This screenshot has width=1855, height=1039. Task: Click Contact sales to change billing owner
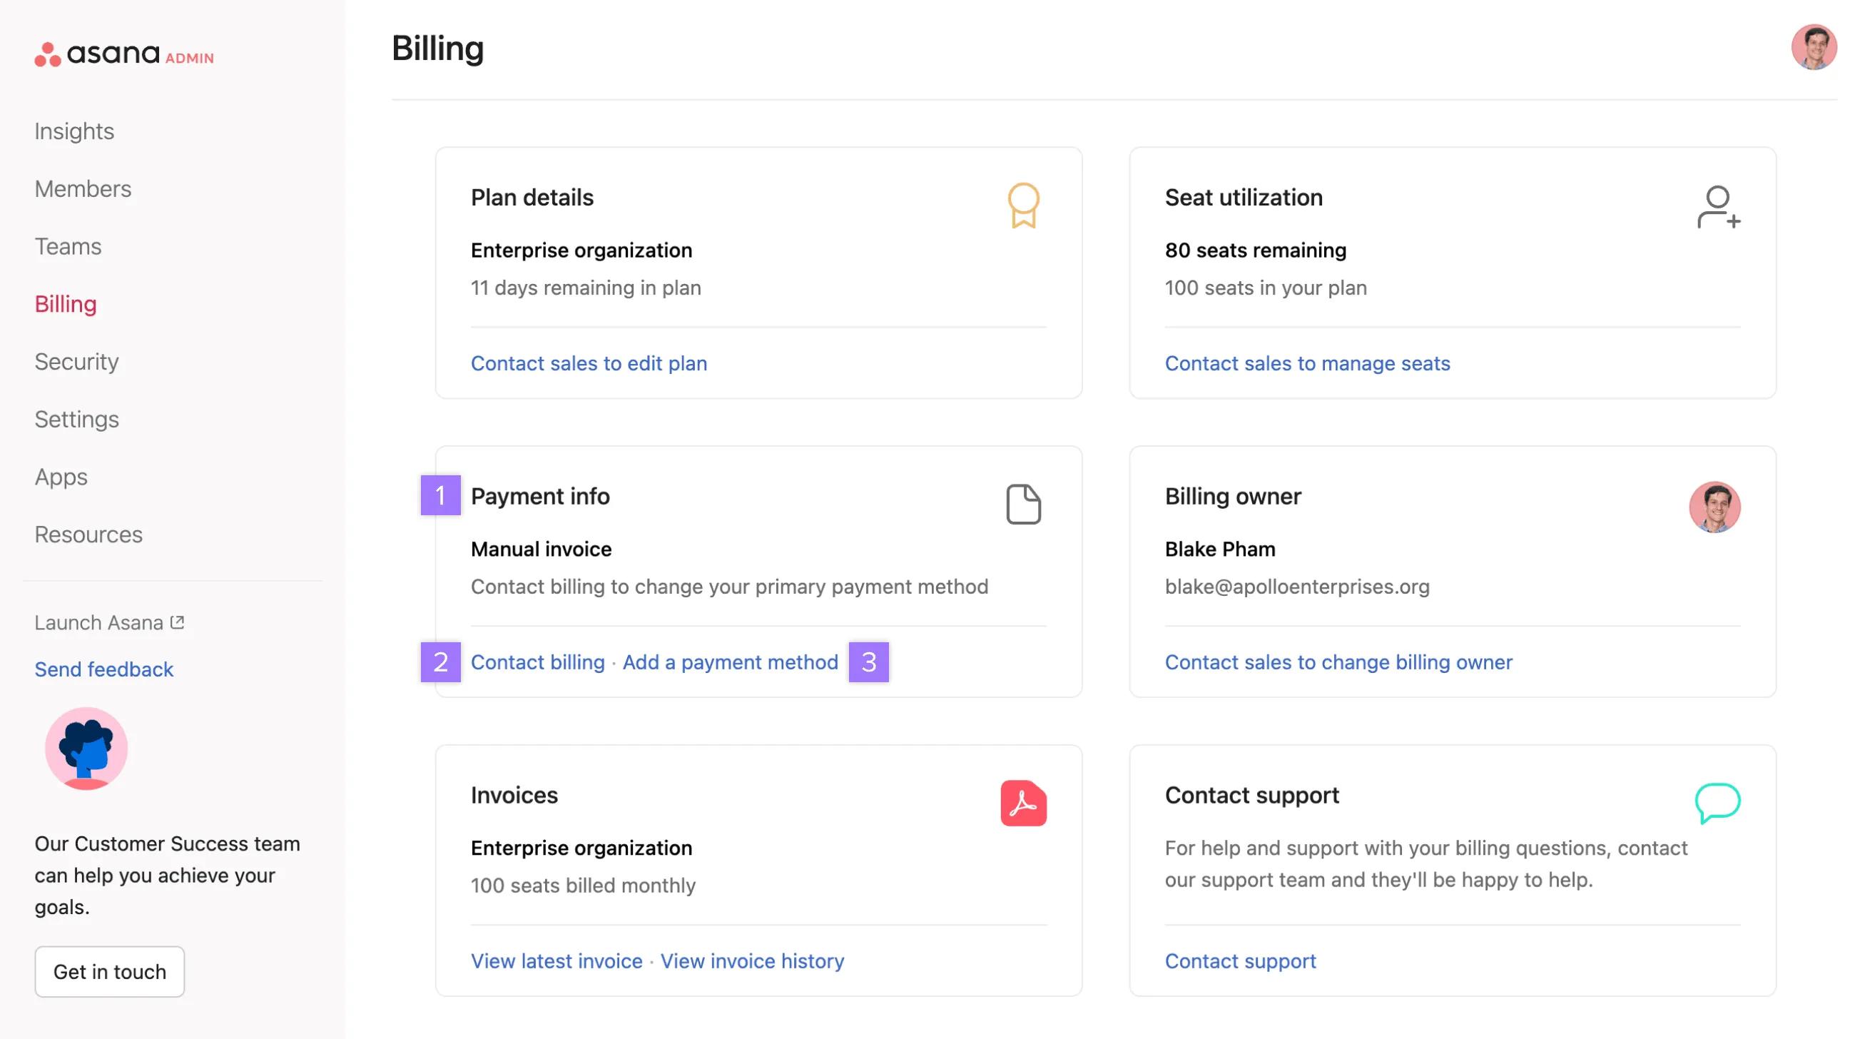click(1338, 662)
